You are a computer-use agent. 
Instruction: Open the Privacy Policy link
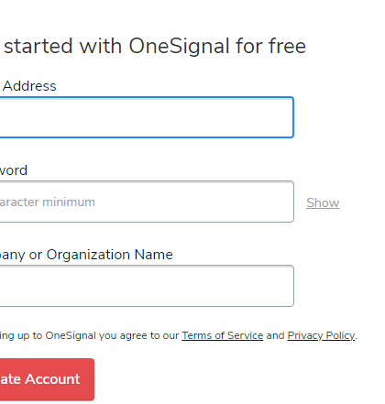click(x=321, y=335)
